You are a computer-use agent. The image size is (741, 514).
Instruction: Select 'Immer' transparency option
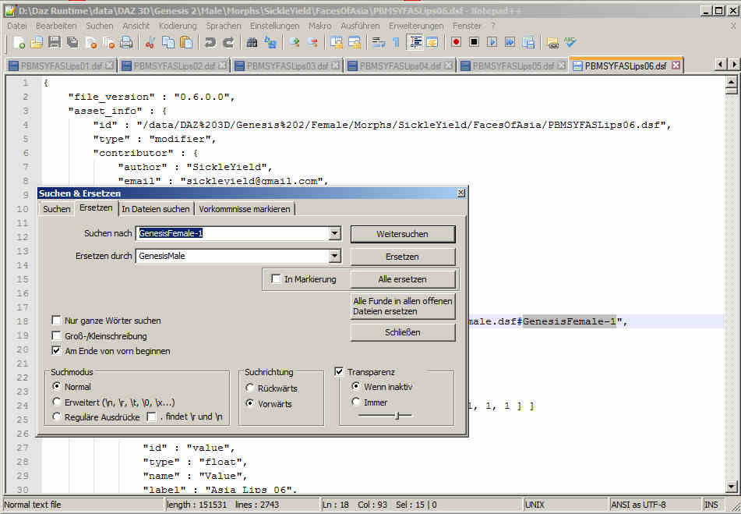tap(356, 402)
